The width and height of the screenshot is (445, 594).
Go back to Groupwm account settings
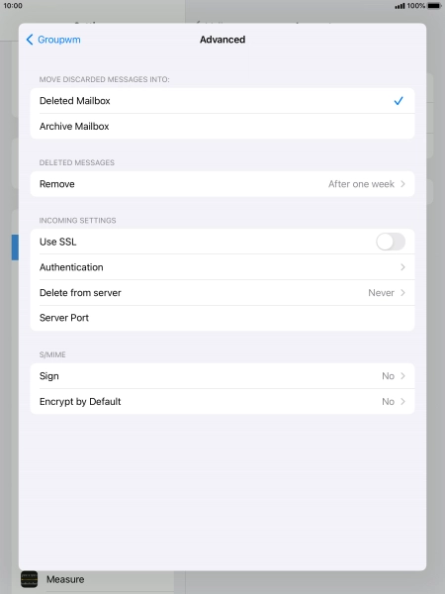point(53,40)
